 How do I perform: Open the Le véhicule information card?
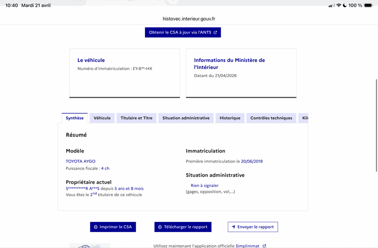click(x=125, y=73)
